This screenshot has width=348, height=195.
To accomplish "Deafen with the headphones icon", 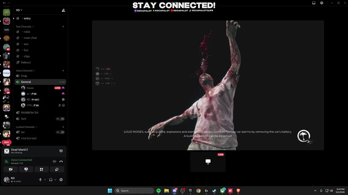I will 51,180.
